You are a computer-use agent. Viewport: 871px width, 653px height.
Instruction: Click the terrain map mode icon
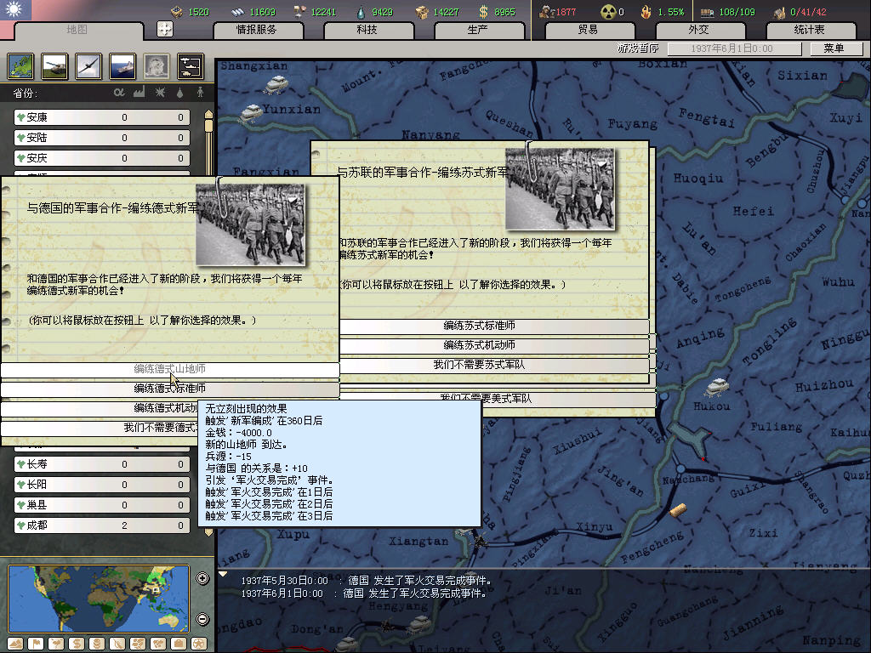(16, 644)
